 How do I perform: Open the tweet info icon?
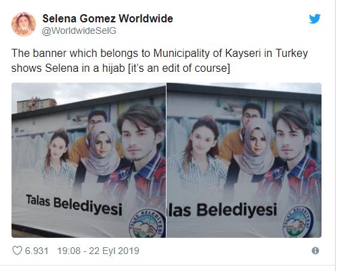(x=315, y=251)
